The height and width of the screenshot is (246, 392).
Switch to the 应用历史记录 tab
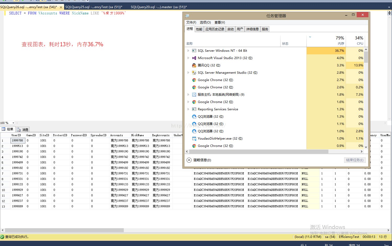point(215,29)
